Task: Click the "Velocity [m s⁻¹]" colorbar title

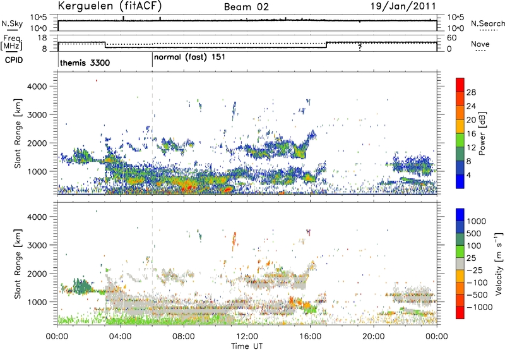Action: pos(499,264)
